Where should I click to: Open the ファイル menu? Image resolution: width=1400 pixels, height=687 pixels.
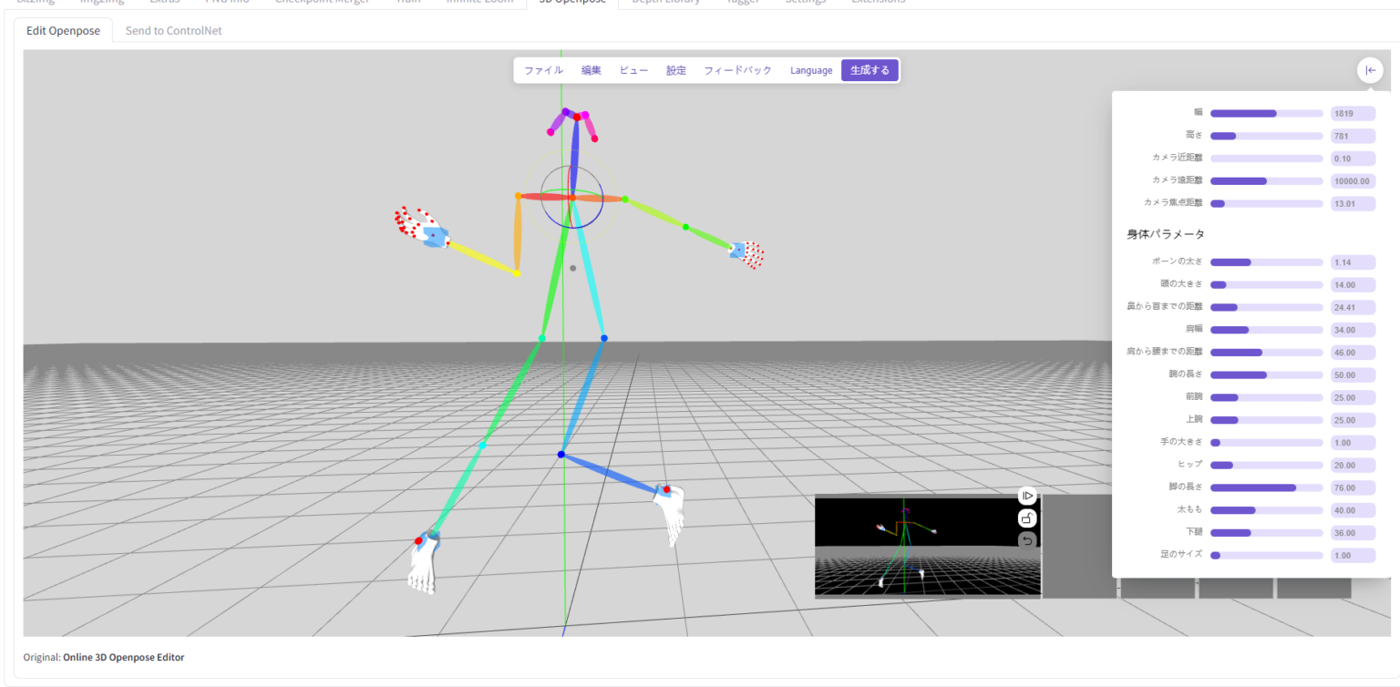point(542,69)
